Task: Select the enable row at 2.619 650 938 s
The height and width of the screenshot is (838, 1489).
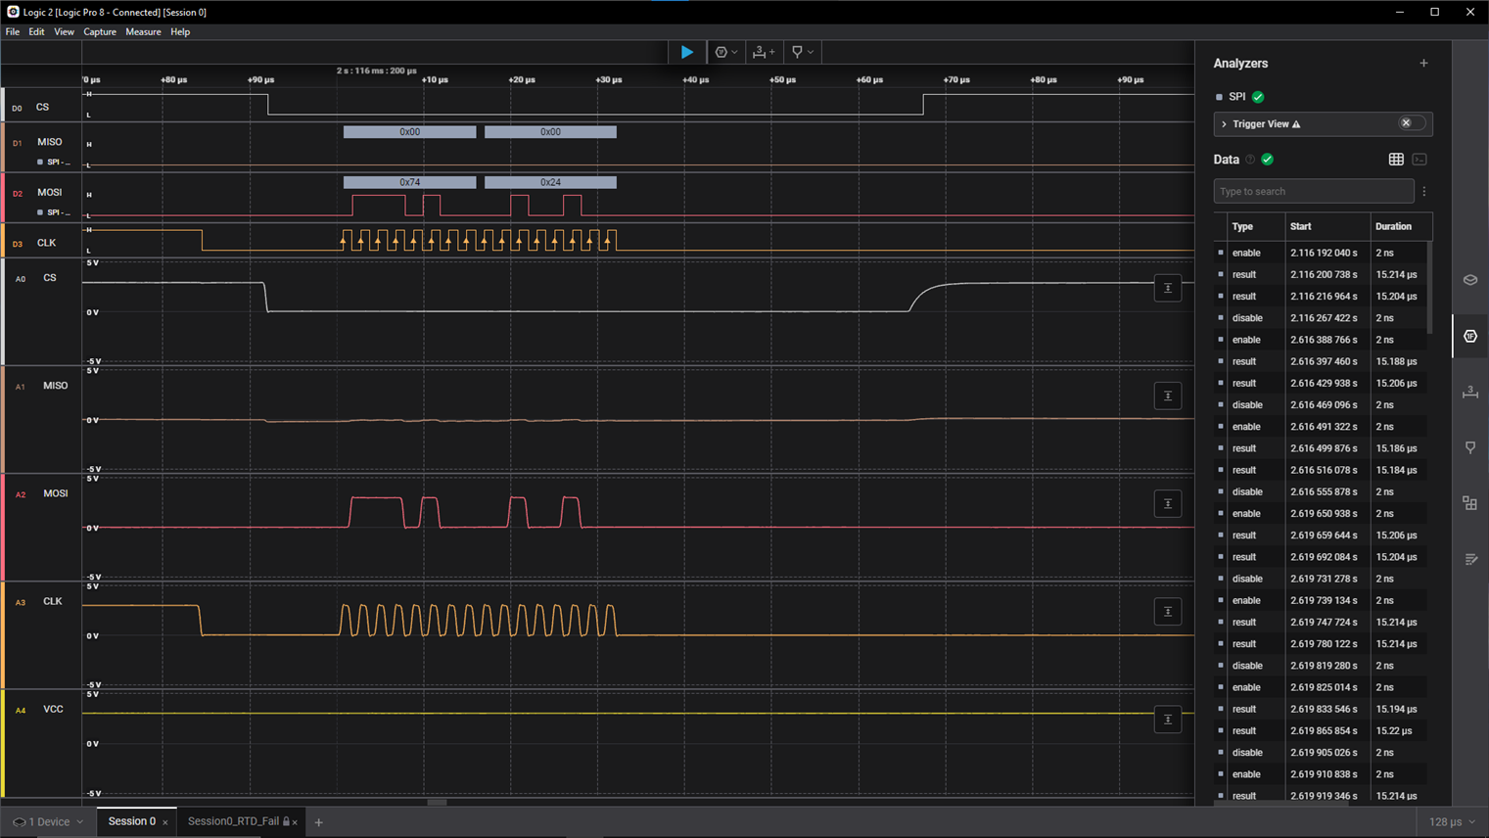Action: (x=1320, y=513)
